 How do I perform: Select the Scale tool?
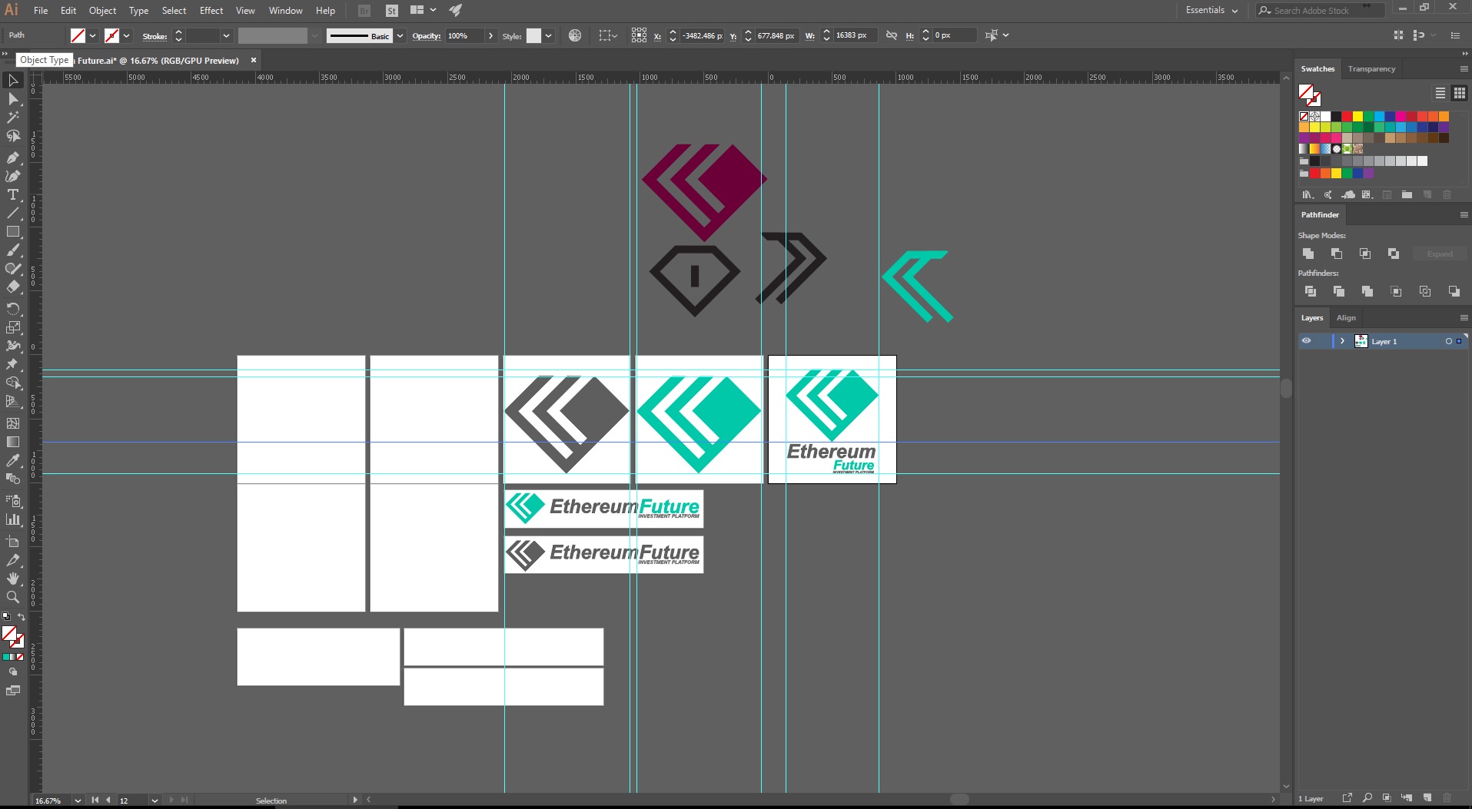pos(13,327)
